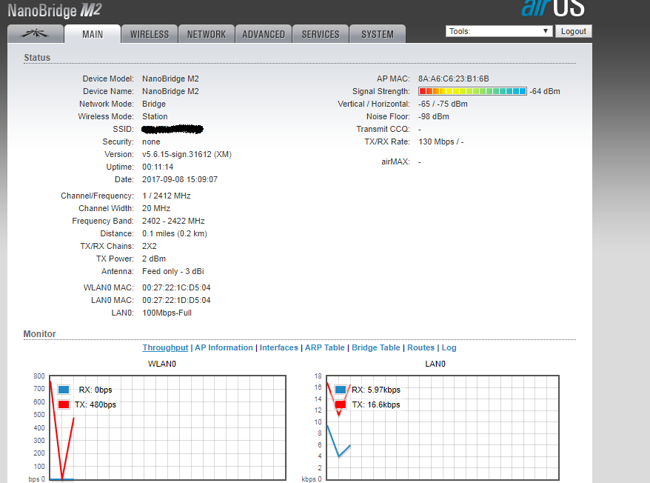Click the TX Power value 2 dBm

pos(154,259)
